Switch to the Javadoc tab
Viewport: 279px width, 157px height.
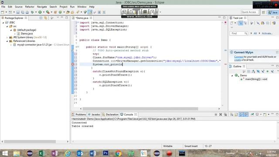[94, 114]
